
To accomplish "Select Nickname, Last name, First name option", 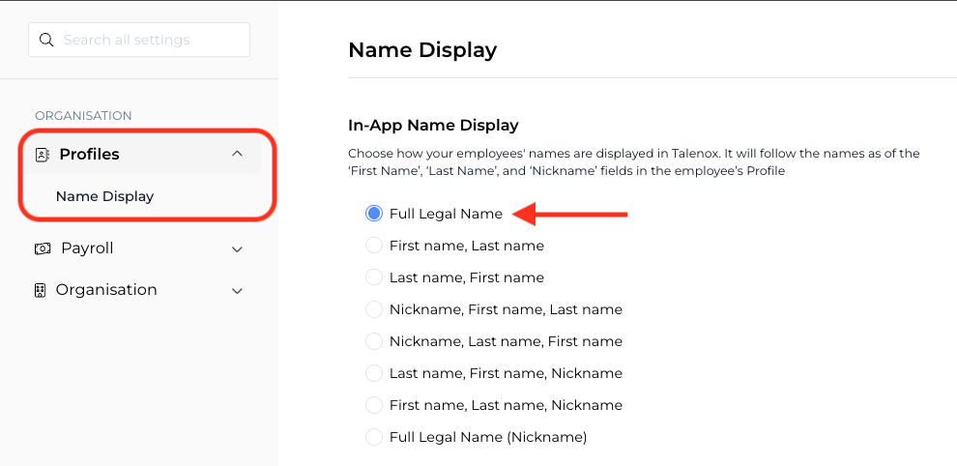I will point(373,341).
